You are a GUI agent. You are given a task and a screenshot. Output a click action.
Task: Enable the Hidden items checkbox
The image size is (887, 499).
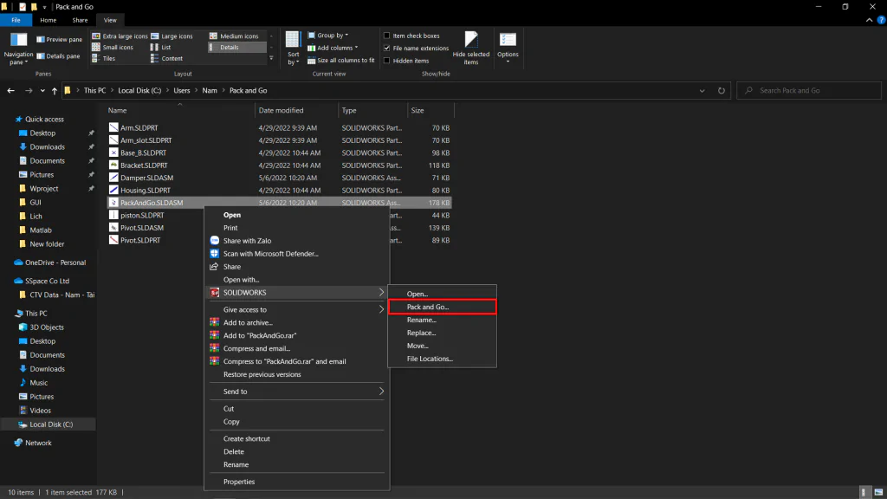[387, 61]
